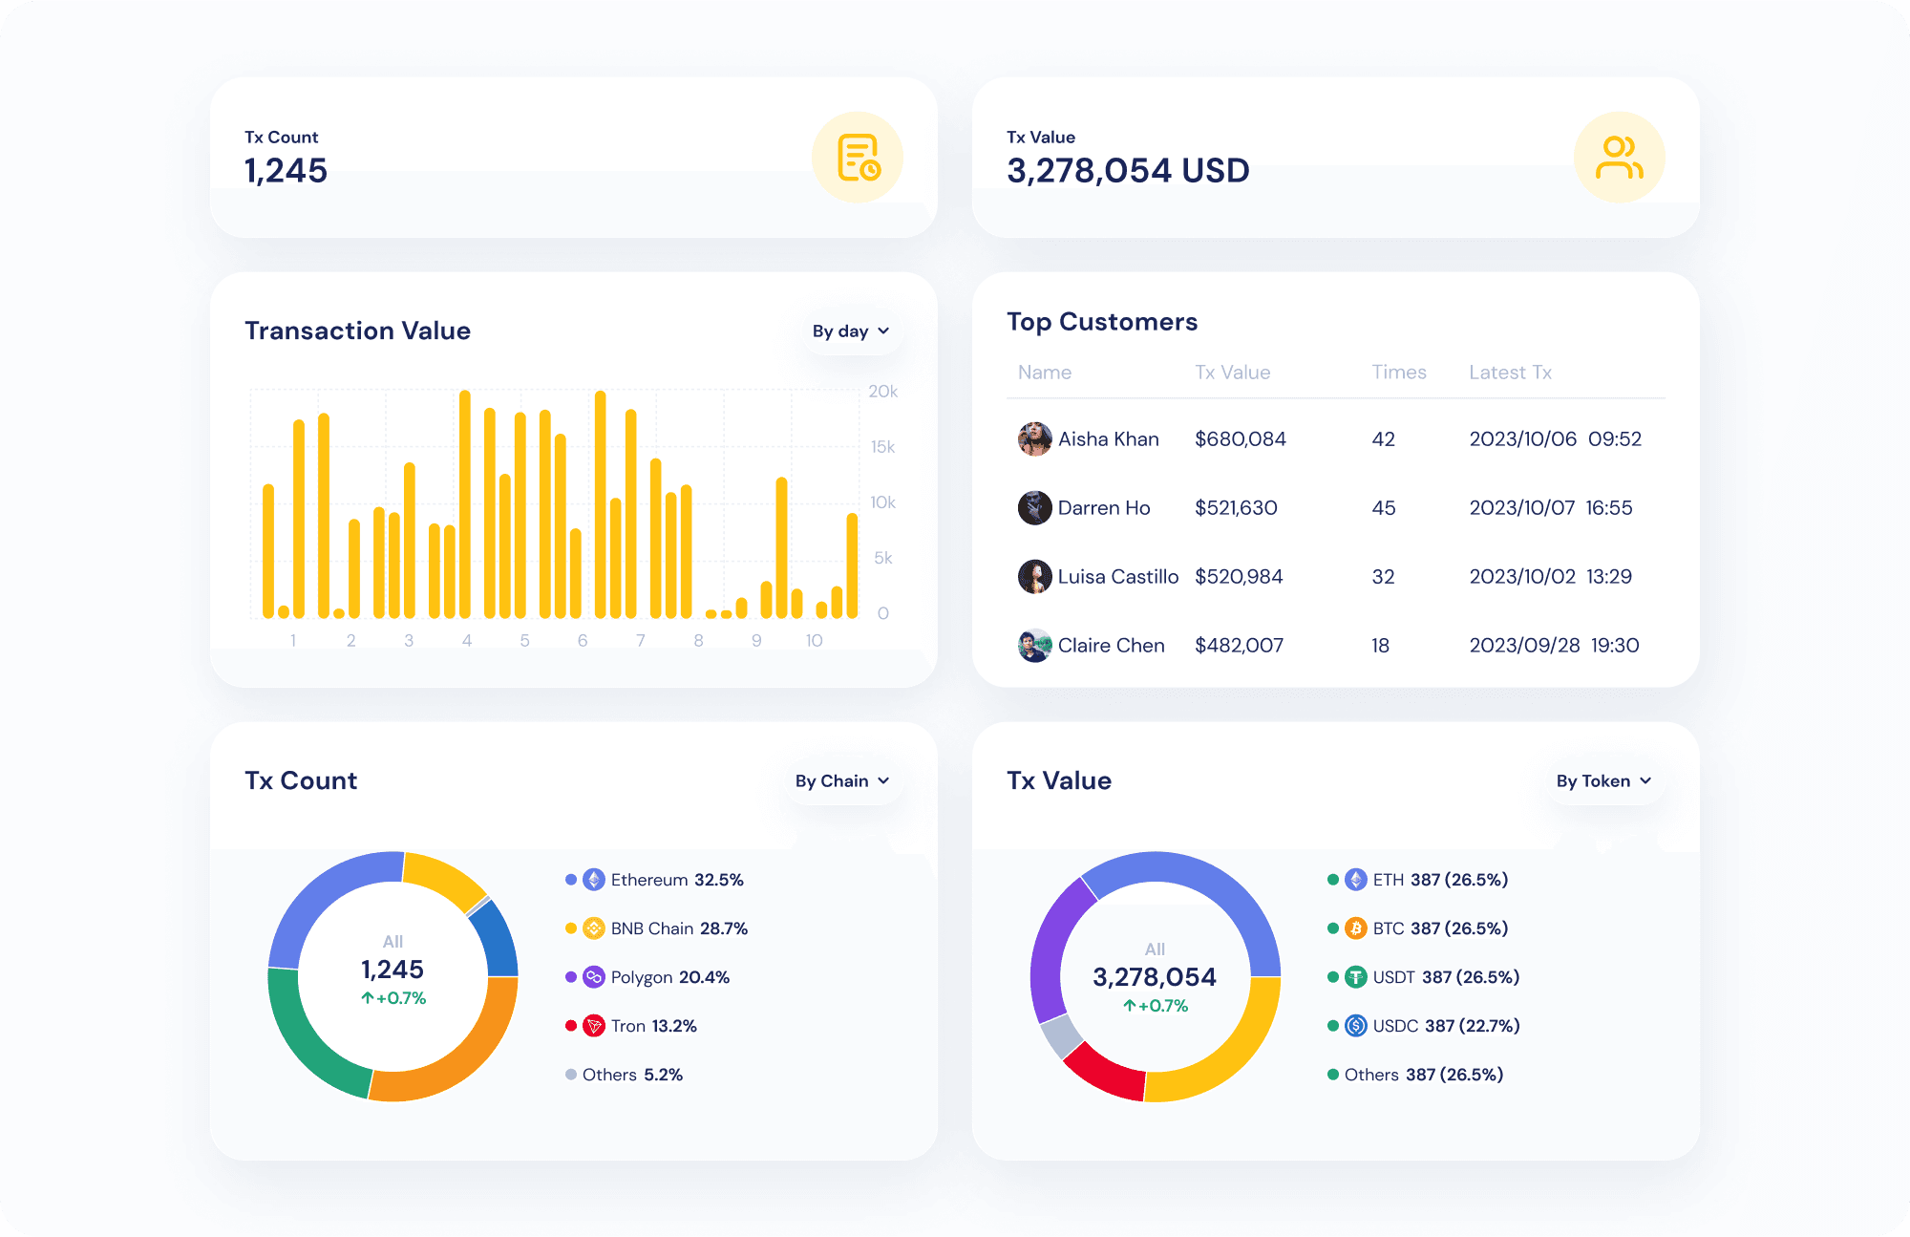This screenshot has width=1910, height=1237.
Task: Click the Polygon legend icon
Action: (x=594, y=977)
